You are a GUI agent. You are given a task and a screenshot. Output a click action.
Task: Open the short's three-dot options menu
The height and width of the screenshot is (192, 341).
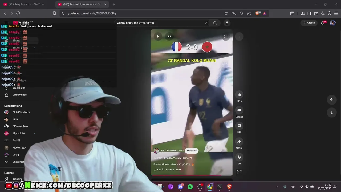click(x=239, y=37)
